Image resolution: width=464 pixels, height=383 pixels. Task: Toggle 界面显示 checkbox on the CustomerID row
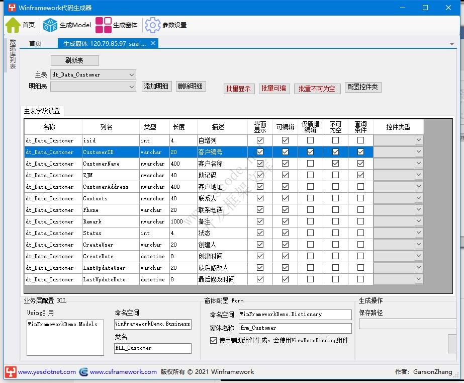click(259, 151)
